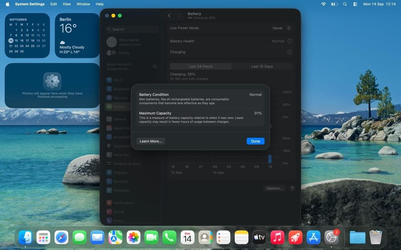Open Contacts from the Dock
The height and width of the screenshot is (250, 401).
click(x=205, y=237)
